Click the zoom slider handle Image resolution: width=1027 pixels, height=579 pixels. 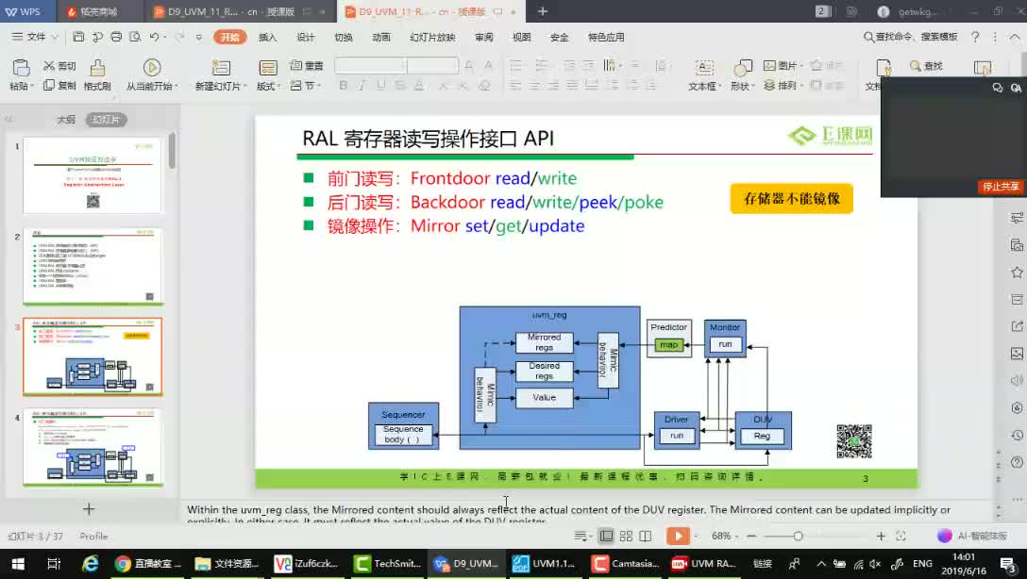coord(798,536)
